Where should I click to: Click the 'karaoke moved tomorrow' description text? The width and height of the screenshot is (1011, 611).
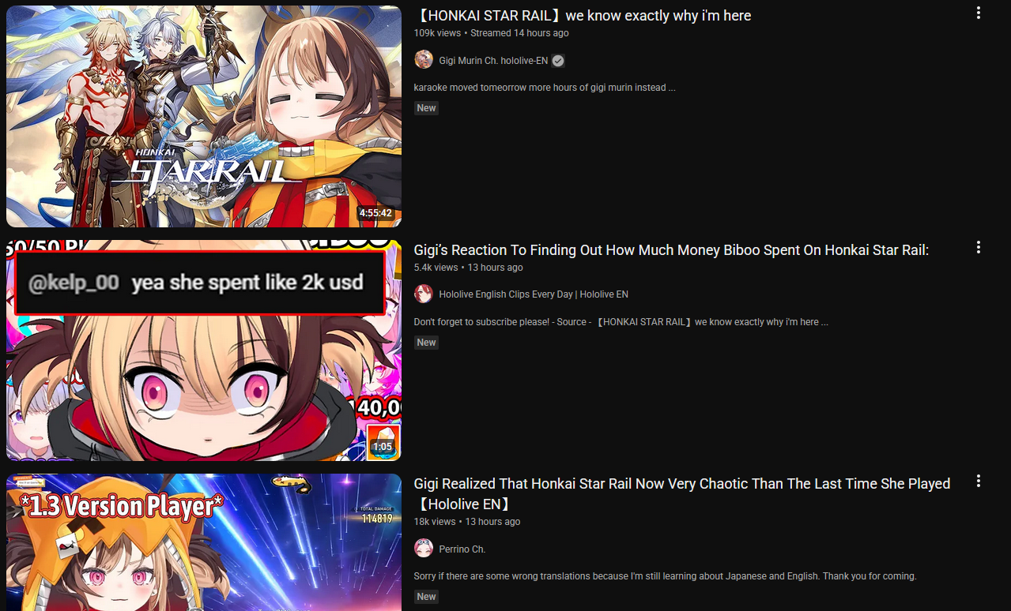(x=545, y=88)
